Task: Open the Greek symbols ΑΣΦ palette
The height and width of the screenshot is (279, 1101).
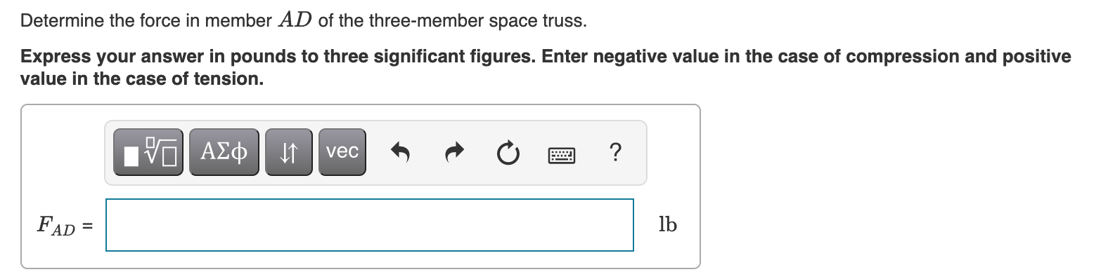Action: (224, 151)
